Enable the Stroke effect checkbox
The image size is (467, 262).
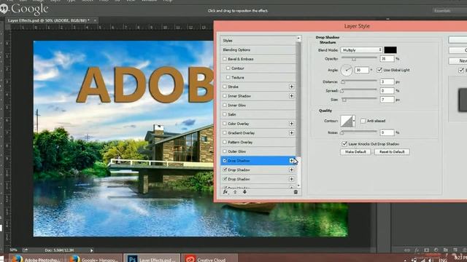click(x=225, y=87)
